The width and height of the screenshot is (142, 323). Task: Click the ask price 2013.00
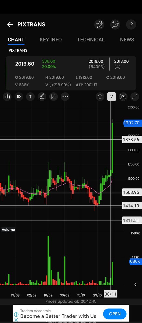[x=122, y=61]
